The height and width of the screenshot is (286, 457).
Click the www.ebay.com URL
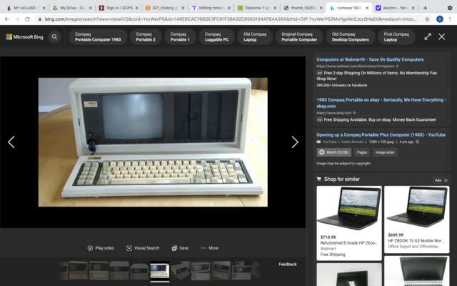coord(334,113)
